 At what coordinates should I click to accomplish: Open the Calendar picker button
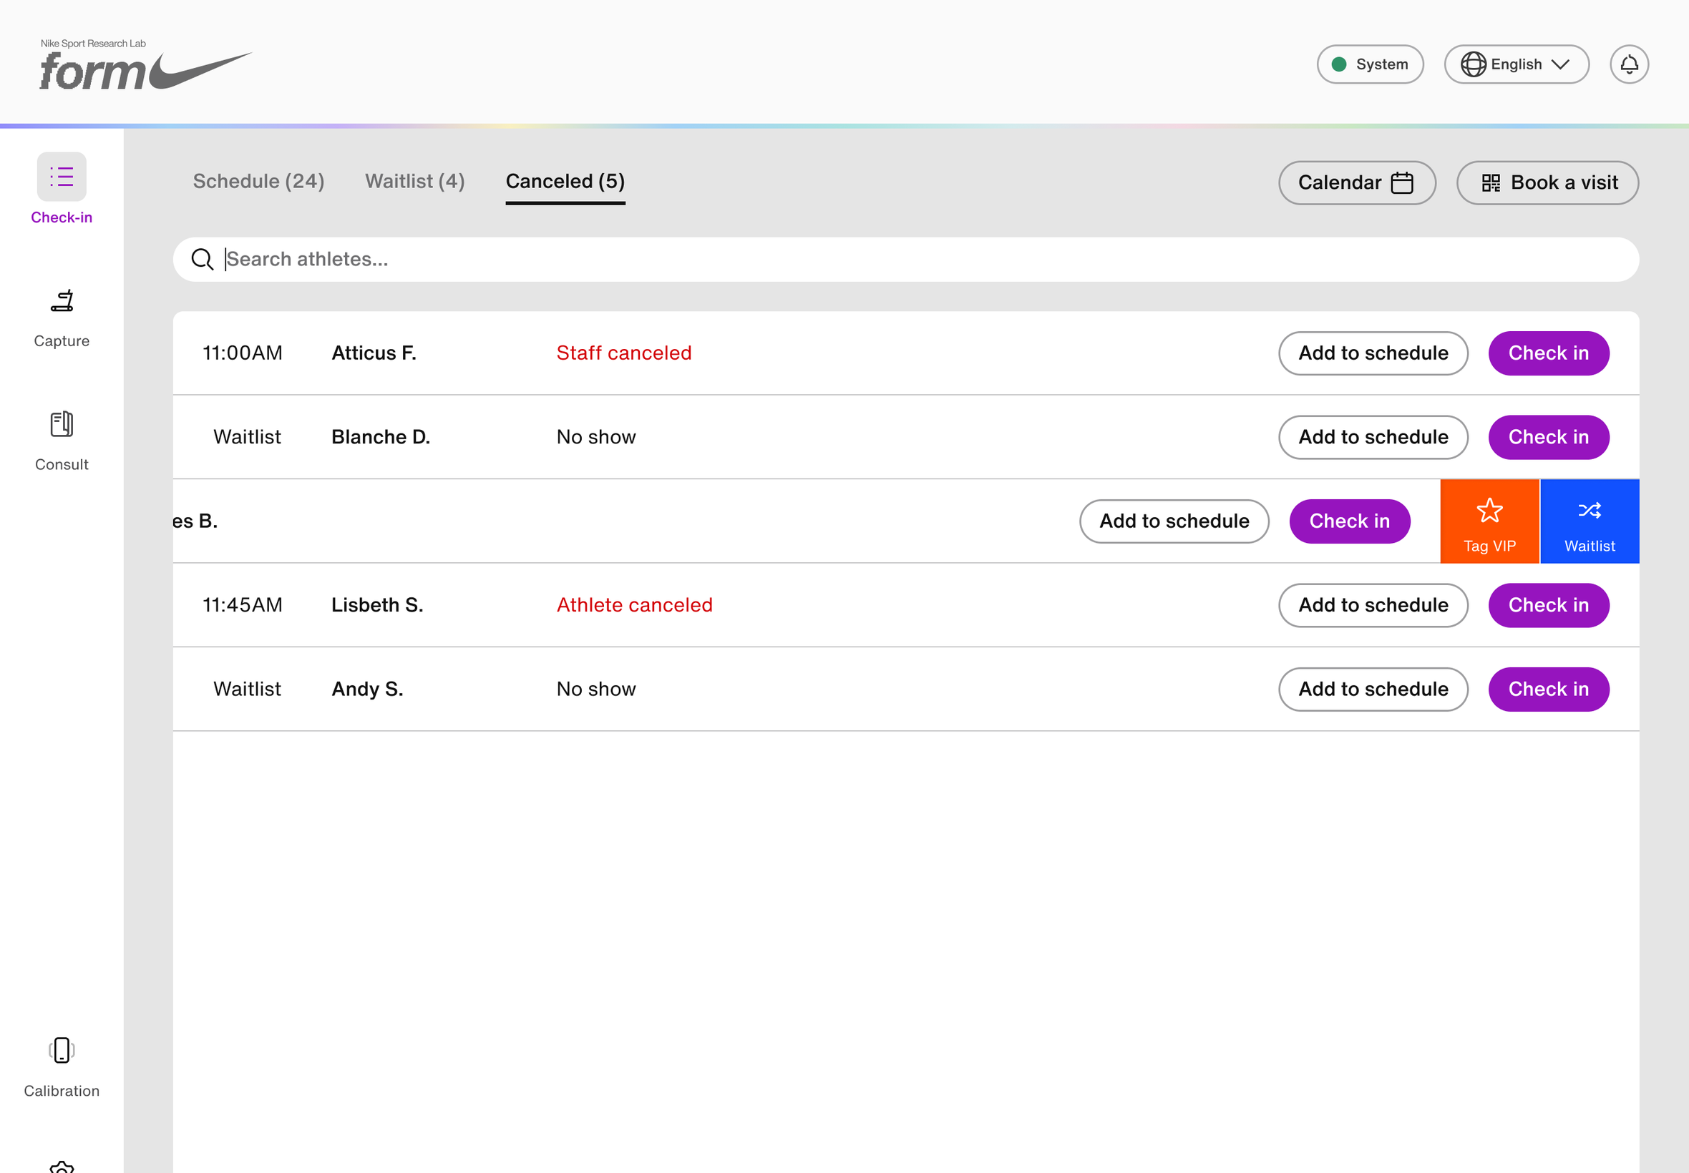(1356, 183)
